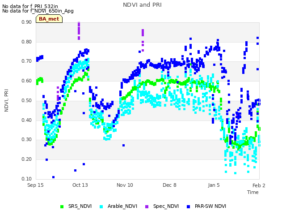Click the Time x-axis title
This screenshot has height=215, width=286.
click(253, 192)
